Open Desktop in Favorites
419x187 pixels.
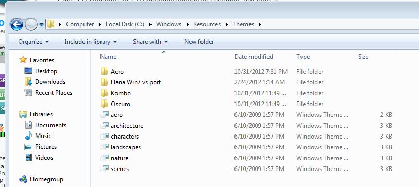click(x=46, y=71)
